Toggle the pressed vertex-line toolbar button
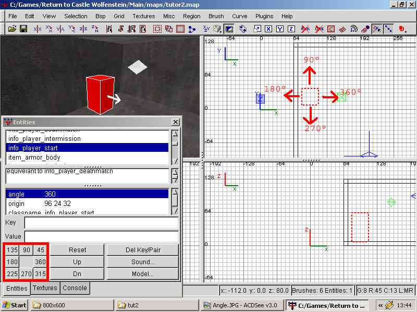 tap(388, 29)
